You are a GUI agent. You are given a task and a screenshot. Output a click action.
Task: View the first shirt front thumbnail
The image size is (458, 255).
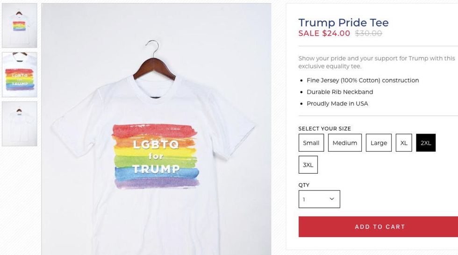(20, 25)
